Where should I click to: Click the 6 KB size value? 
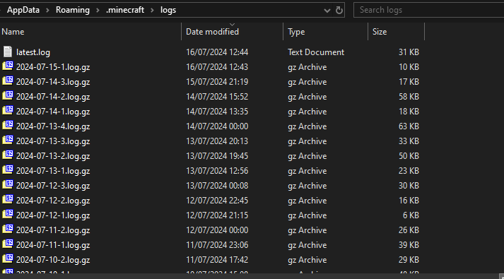point(411,215)
